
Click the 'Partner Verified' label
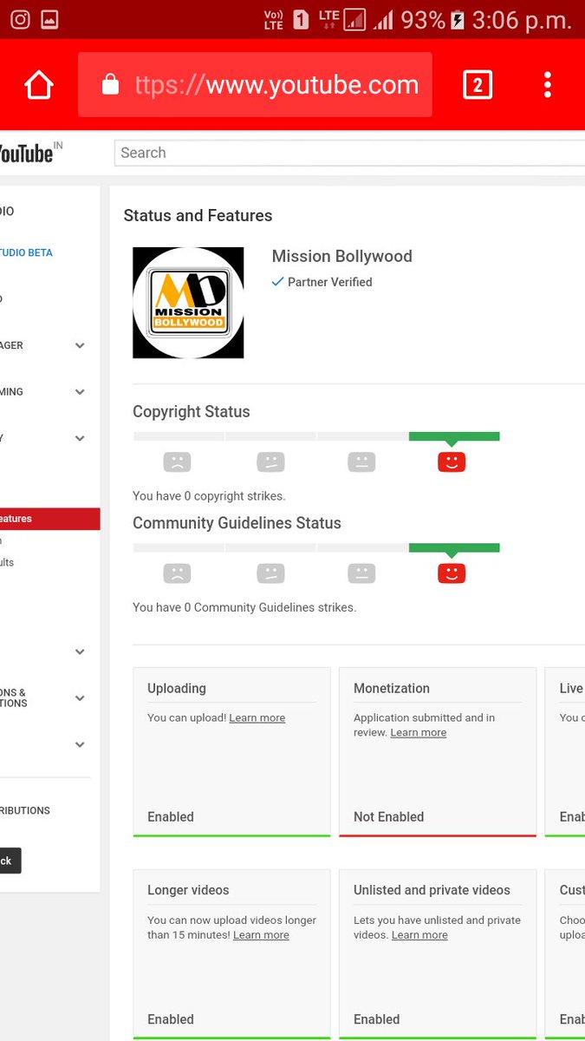[330, 282]
